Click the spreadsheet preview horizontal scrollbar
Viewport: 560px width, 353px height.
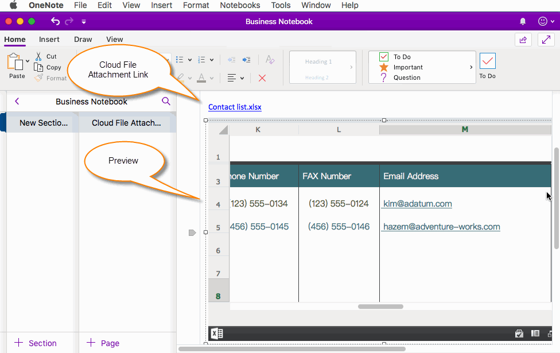pyautogui.click(x=381, y=307)
